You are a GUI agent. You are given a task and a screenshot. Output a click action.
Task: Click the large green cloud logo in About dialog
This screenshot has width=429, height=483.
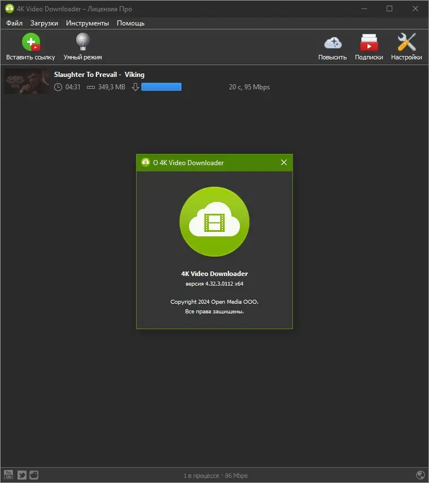(214, 222)
